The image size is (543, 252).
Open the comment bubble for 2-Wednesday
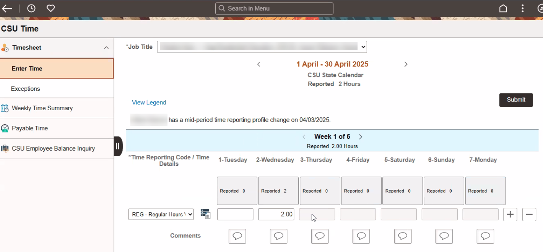[x=278, y=236]
